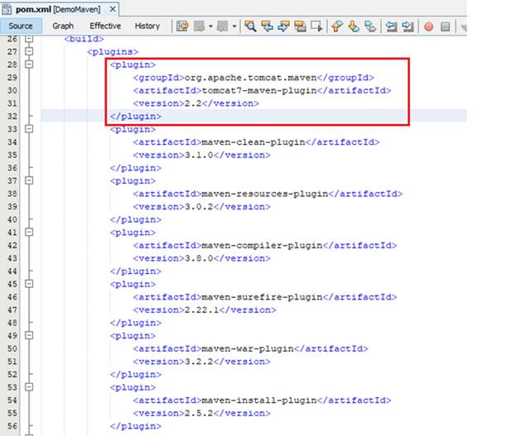Click version 2.2 on line 31

[193, 103]
